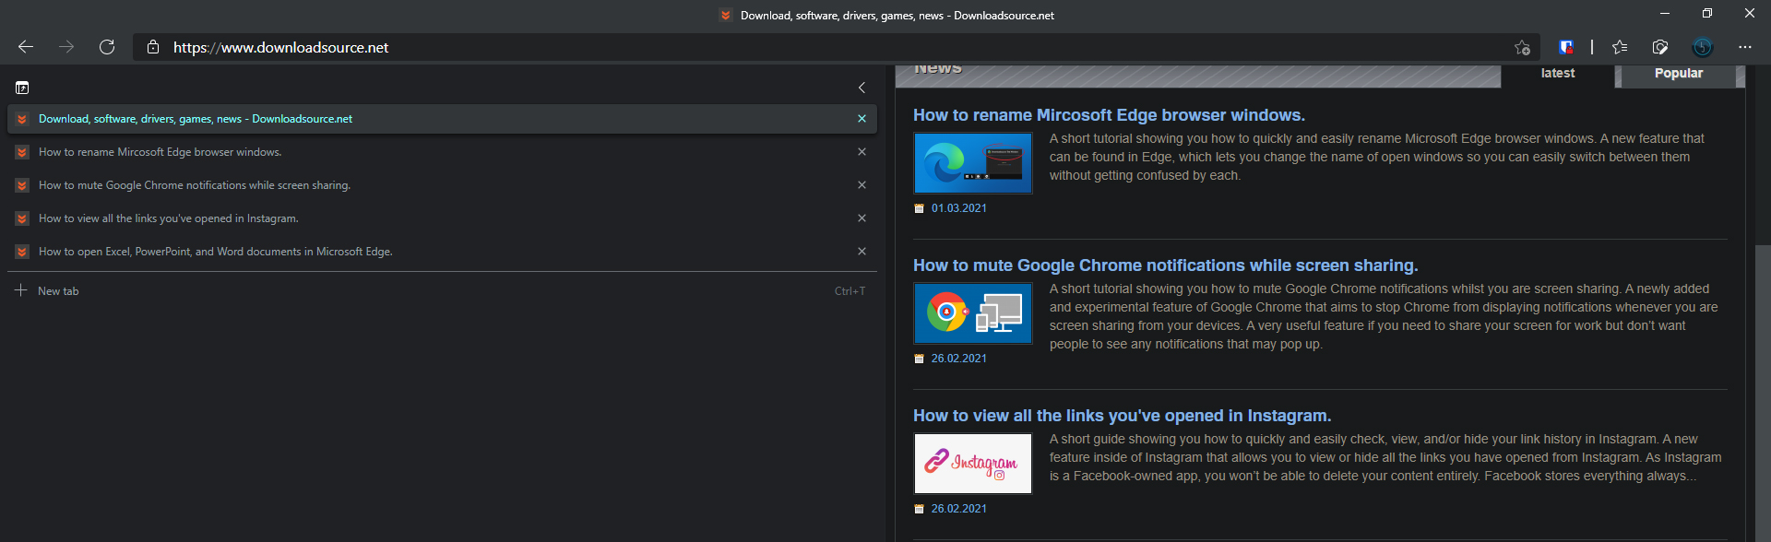Go back to the previous page
This screenshot has height=542, width=1771.
coord(26,47)
